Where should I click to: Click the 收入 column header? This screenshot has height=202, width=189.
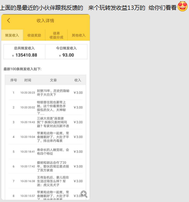[78, 80]
